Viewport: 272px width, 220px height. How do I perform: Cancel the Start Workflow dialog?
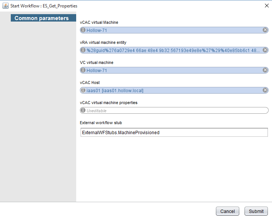coord(227,211)
